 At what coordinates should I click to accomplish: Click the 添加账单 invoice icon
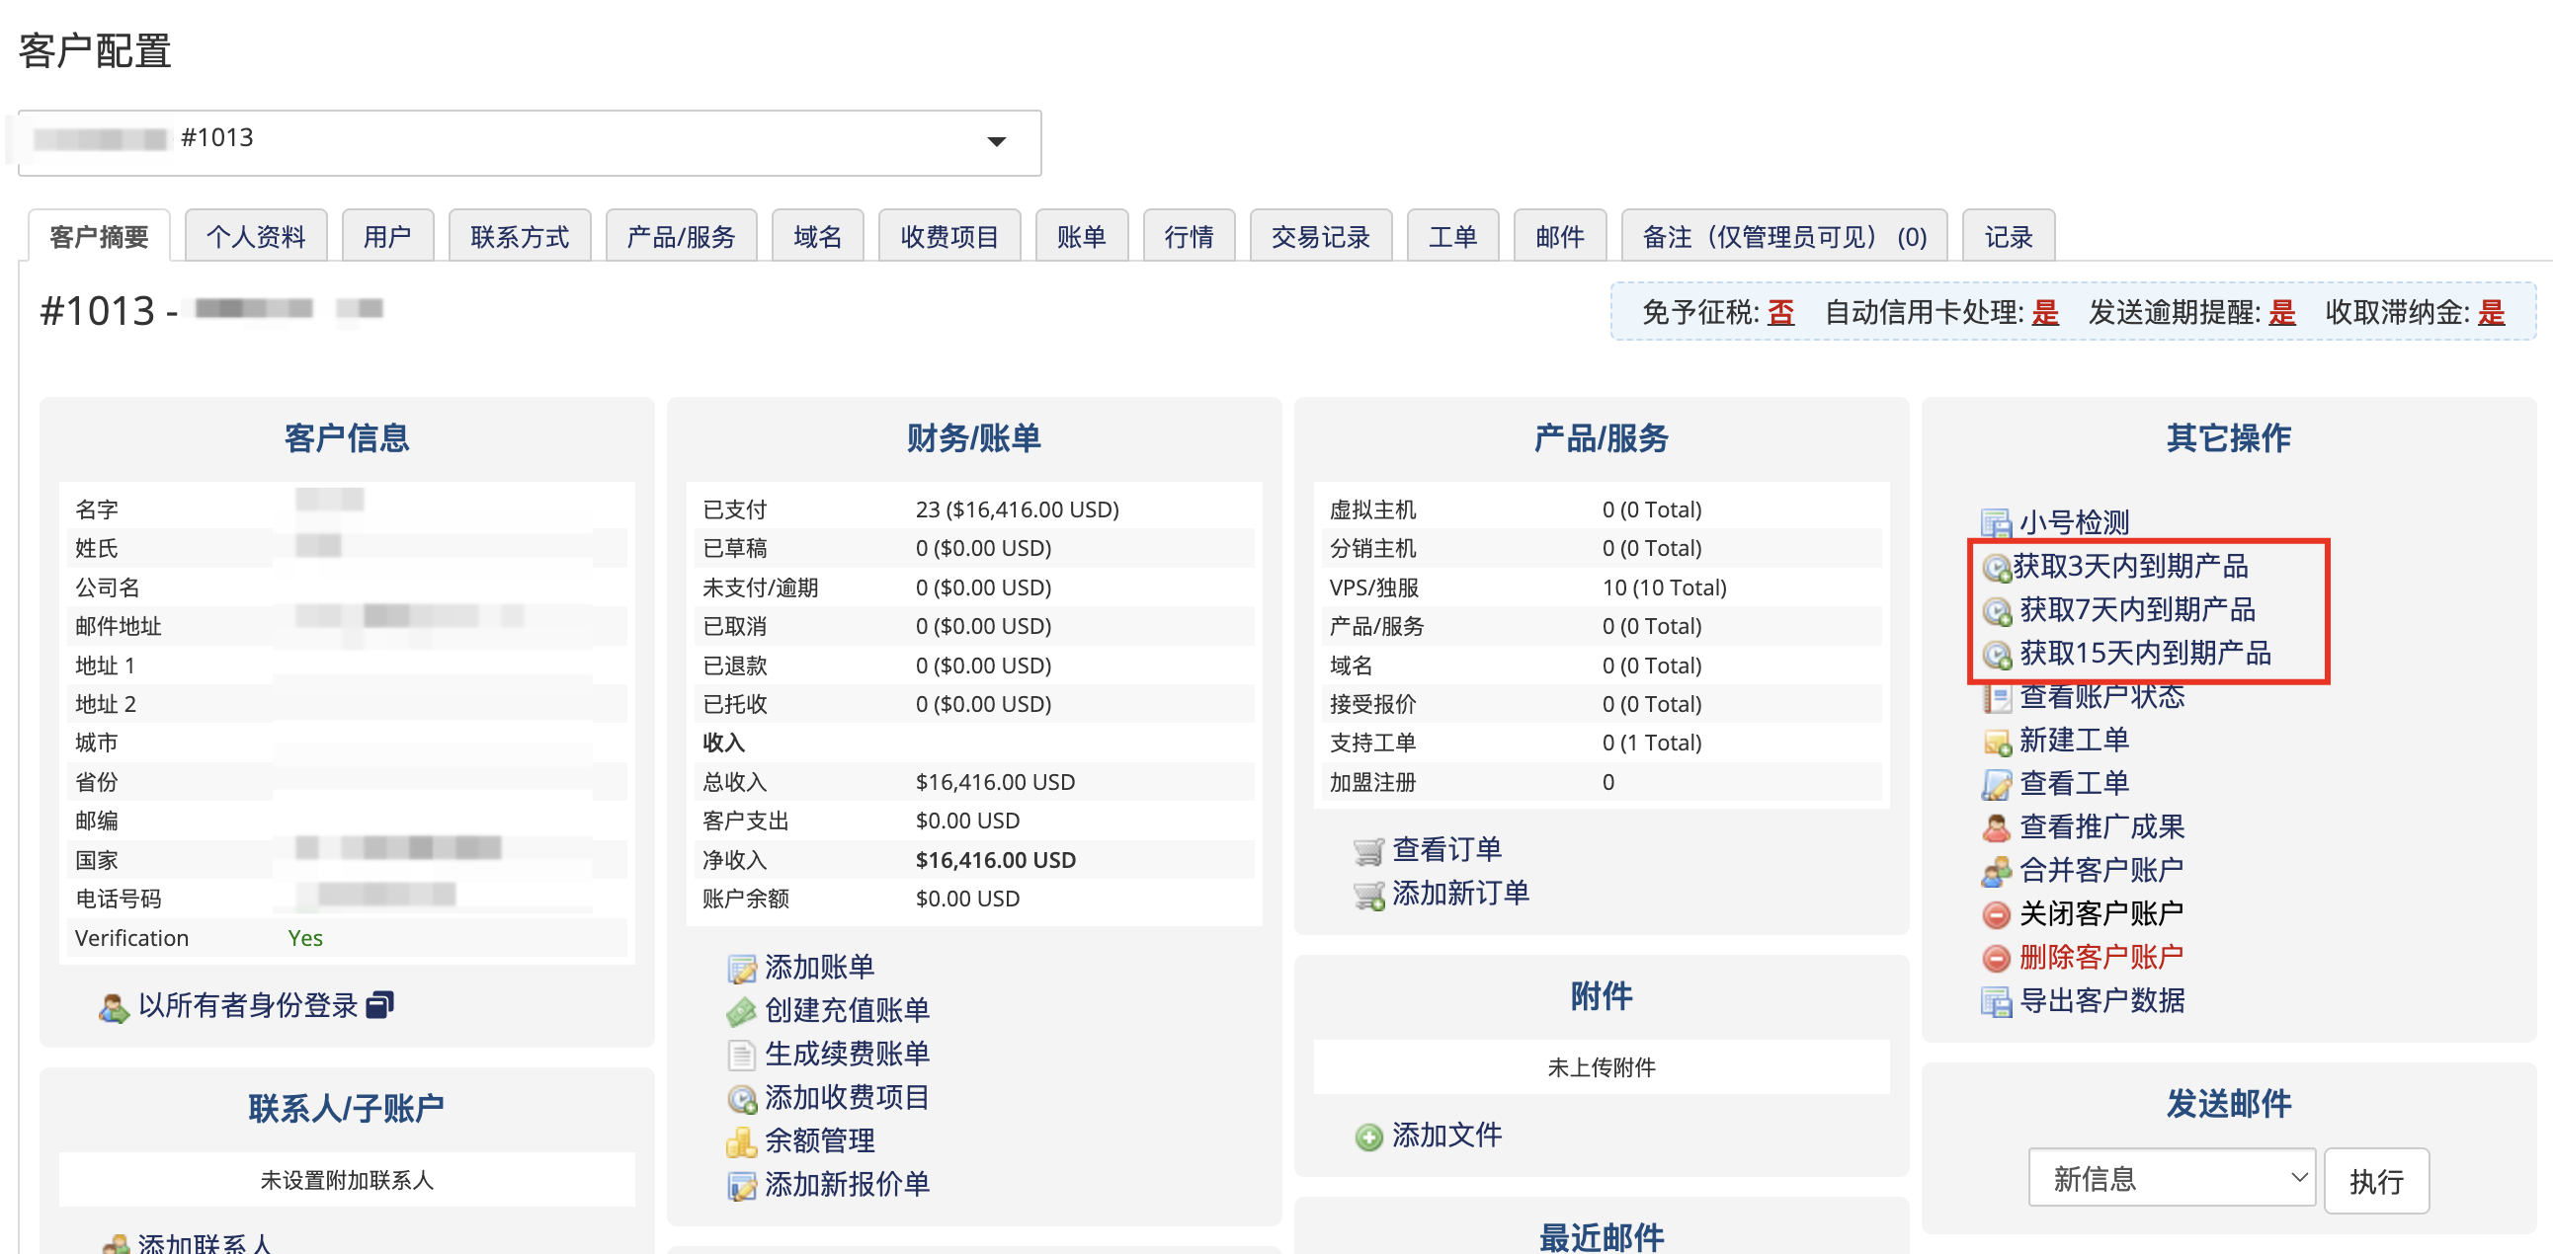(740, 968)
